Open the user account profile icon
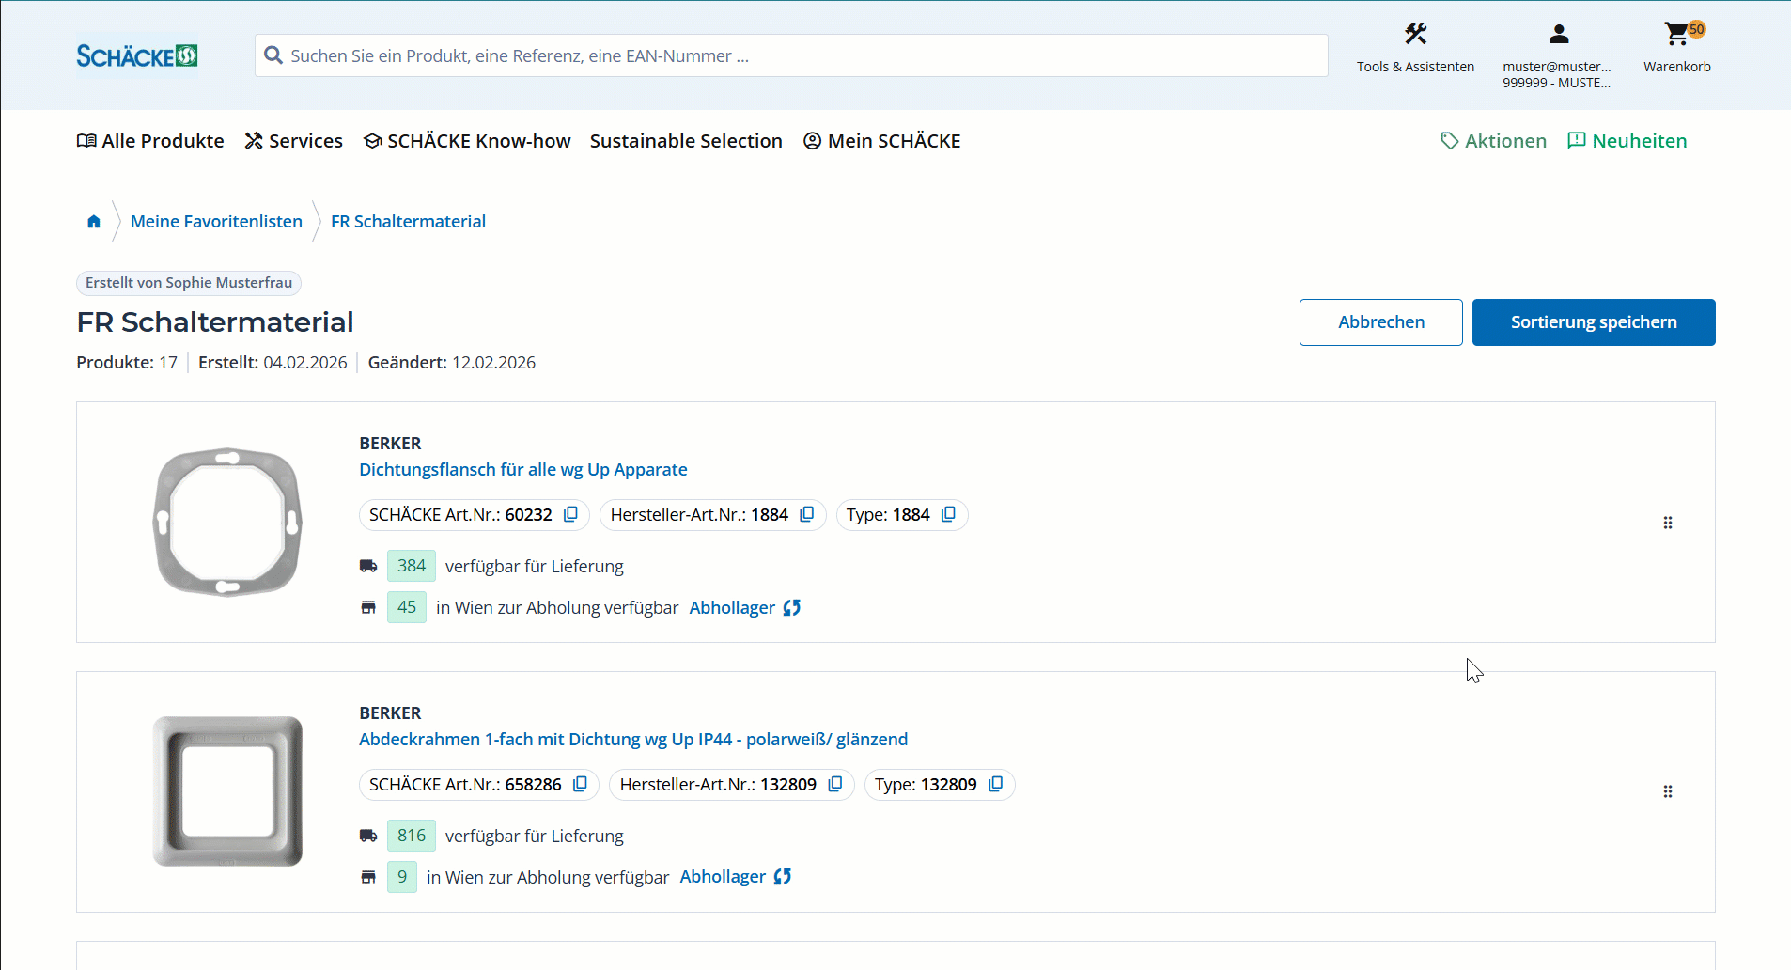Viewport: 1791px width, 970px height. click(1559, 36)
